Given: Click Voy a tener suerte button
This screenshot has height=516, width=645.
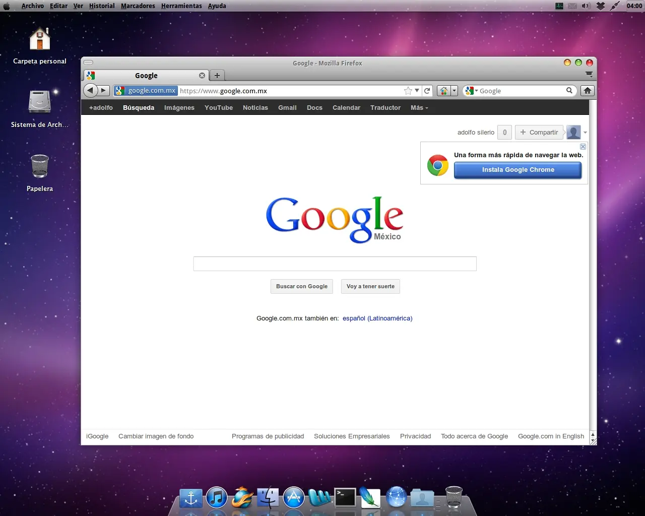Looking at the screenshot, I should point(371,286).
